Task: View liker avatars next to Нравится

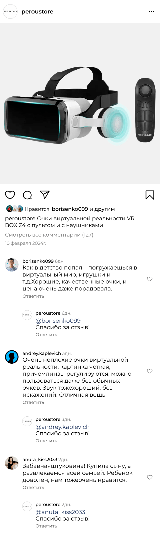Action: coord(14,209)
